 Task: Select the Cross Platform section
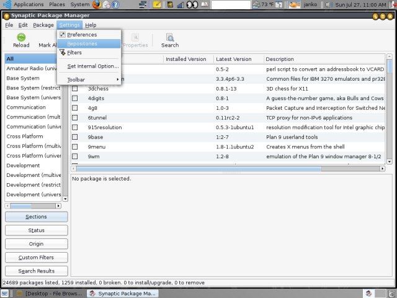33,137
